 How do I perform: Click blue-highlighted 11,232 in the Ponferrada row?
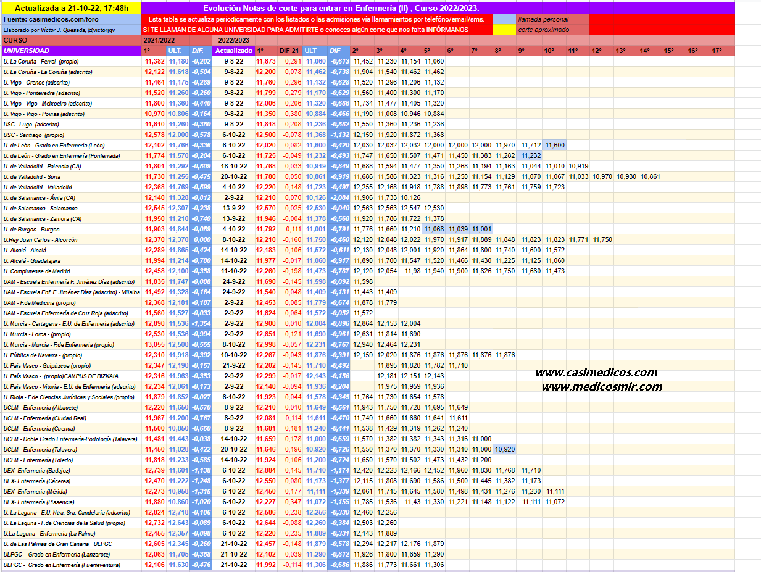[531, 155]
